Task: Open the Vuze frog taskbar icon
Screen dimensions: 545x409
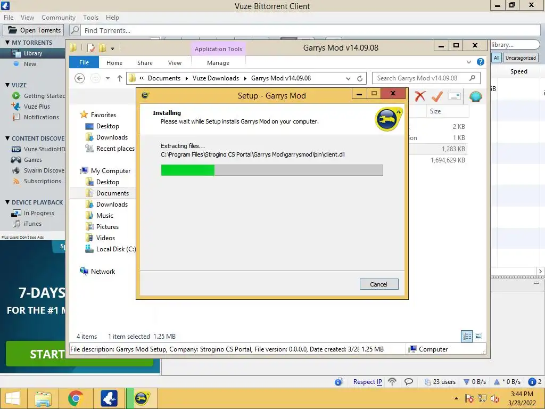Action: point(109,398)
